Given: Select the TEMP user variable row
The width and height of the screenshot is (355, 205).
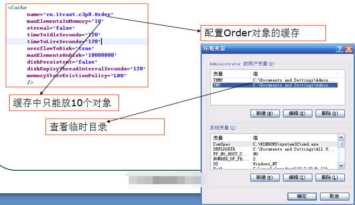Looking at the screenshot, I should (275, 80).
